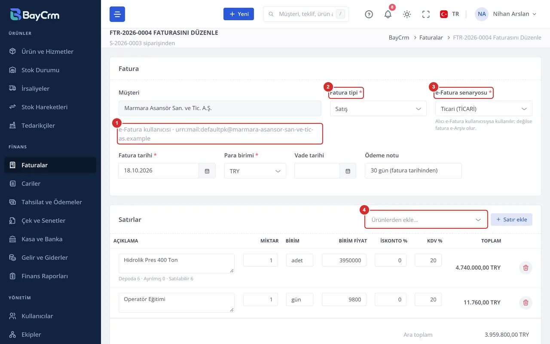Image resolution: width=550 pixels, height=344 pixels.
Task: Open notifications bell icon
Action: tap(388, 14)
